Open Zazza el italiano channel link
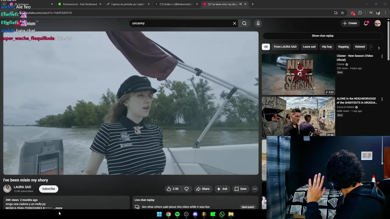The height and width of the screenshot is (219, 390). (x=346, y=107)
